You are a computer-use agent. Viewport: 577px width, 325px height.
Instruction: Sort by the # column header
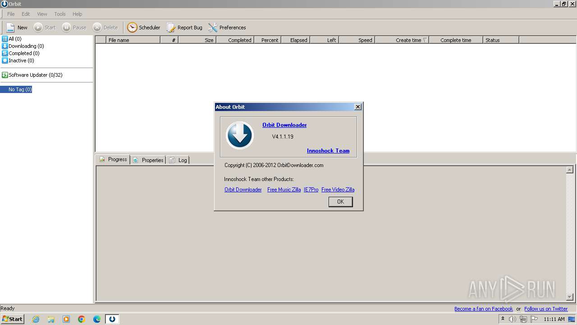[x=169, y=40]
